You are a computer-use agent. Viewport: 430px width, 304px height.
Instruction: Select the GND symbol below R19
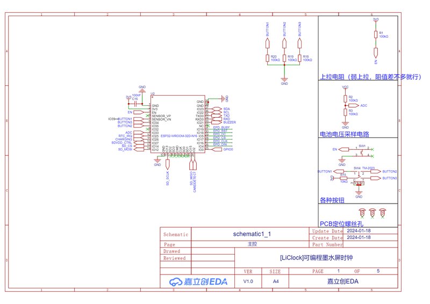point(284,81)
